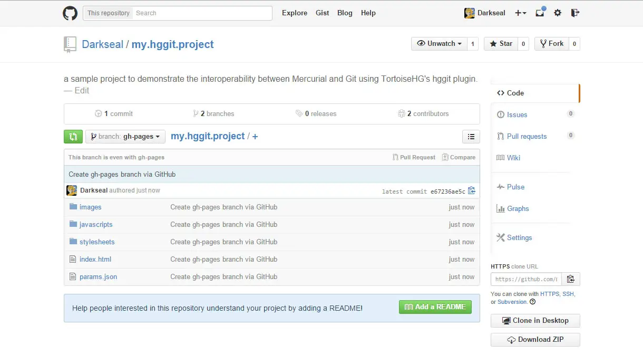Open images folder link
643x354 pixels.
pyautogui.click(x=90, y=207)
